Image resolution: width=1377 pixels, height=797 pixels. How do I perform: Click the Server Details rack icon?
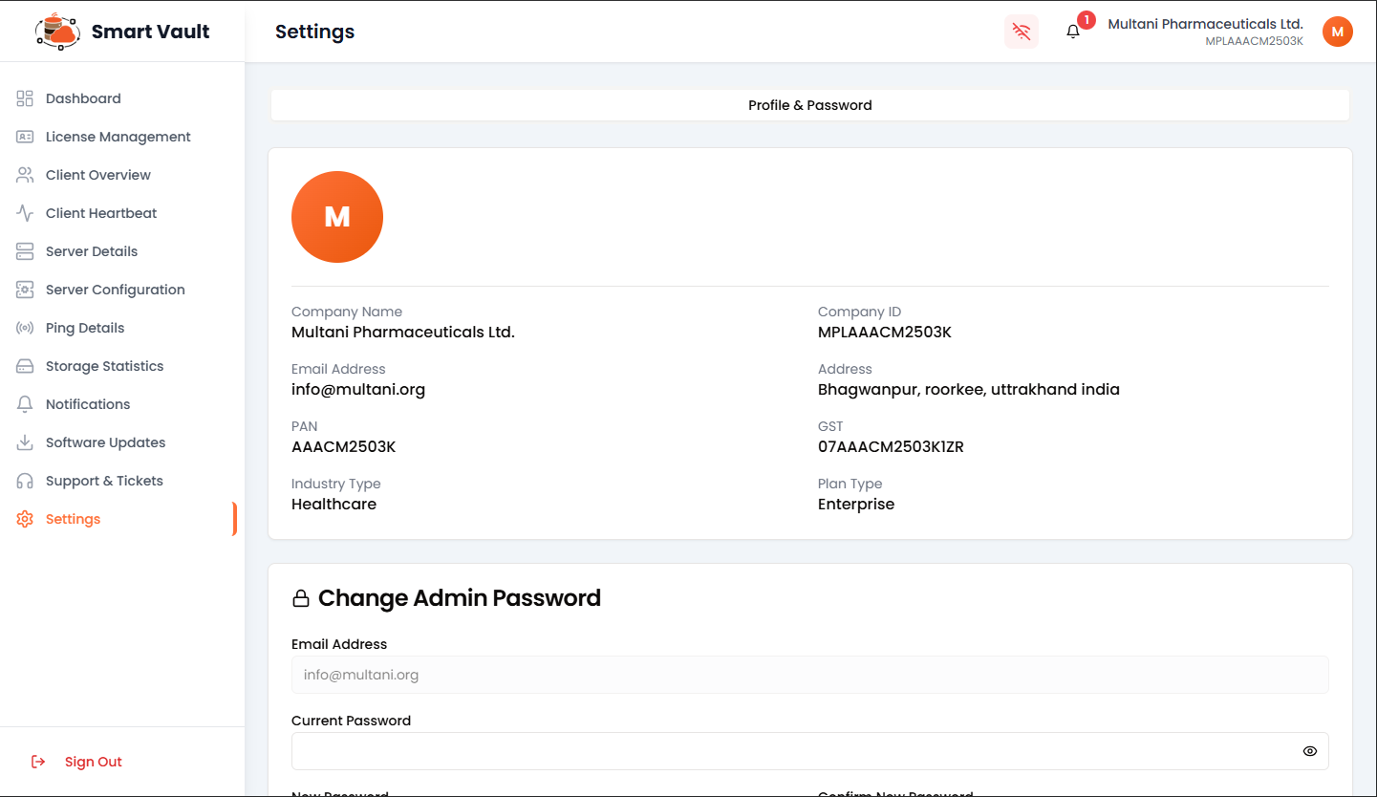(25, 251)
